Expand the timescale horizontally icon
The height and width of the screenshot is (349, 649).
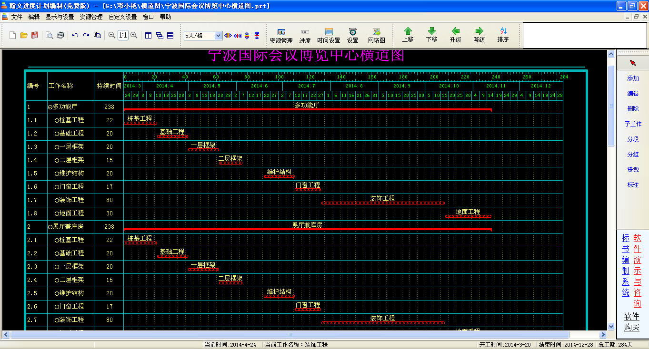(228, 36)
